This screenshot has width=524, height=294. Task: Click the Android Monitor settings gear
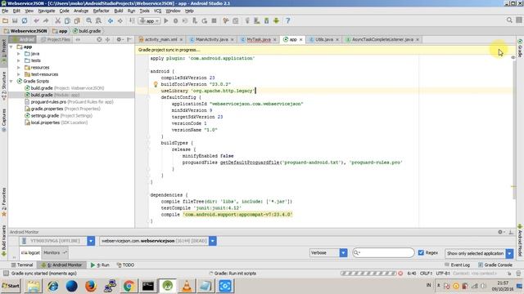tap(500, 232)
